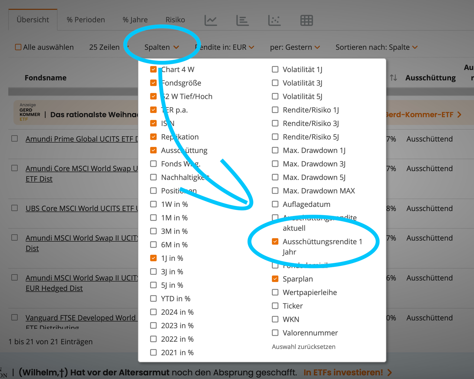The image size is (474, 379).
Task: Open the per: Gestern dropdown
Action: tap(295, 47)
